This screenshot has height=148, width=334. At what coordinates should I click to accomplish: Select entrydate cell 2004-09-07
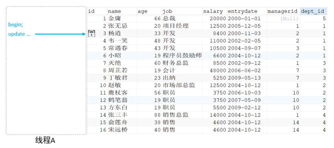click(x=244, y=48)
